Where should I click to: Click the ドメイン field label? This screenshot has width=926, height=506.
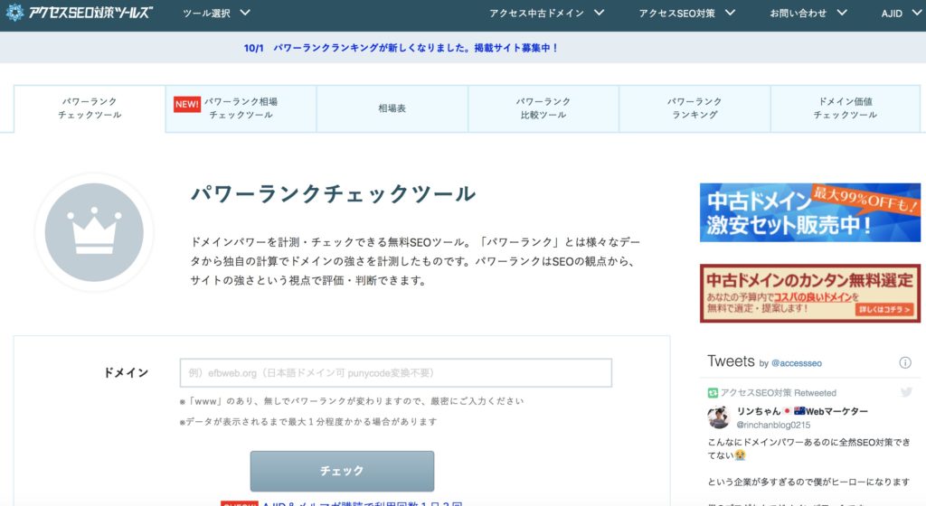coord(126,372)
